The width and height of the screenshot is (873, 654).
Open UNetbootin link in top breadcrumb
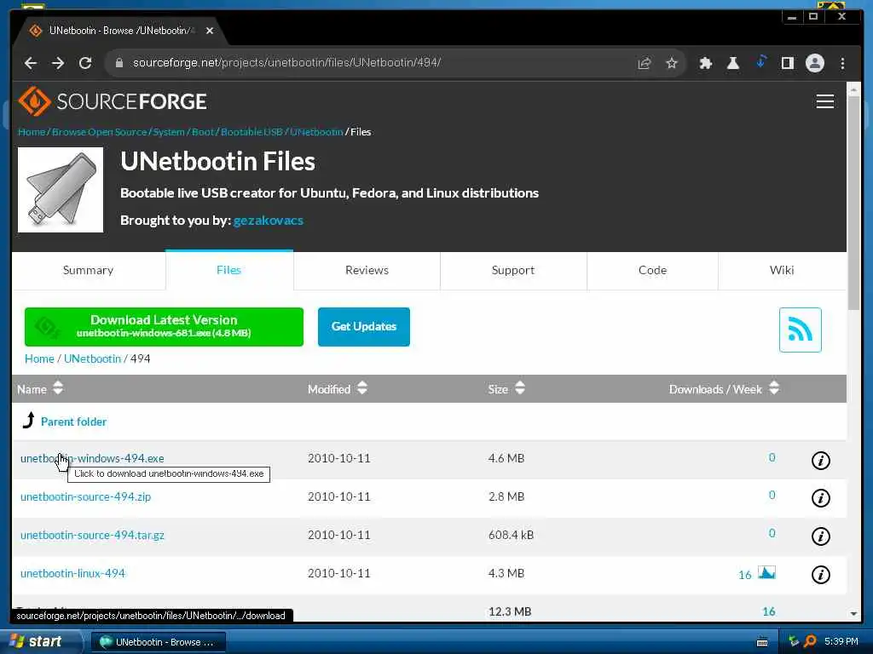pos(316,132)
